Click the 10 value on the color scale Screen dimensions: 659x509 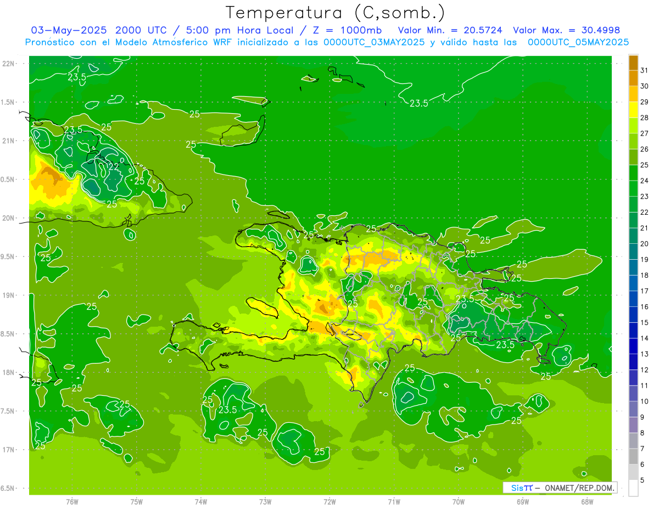point(644,401)
